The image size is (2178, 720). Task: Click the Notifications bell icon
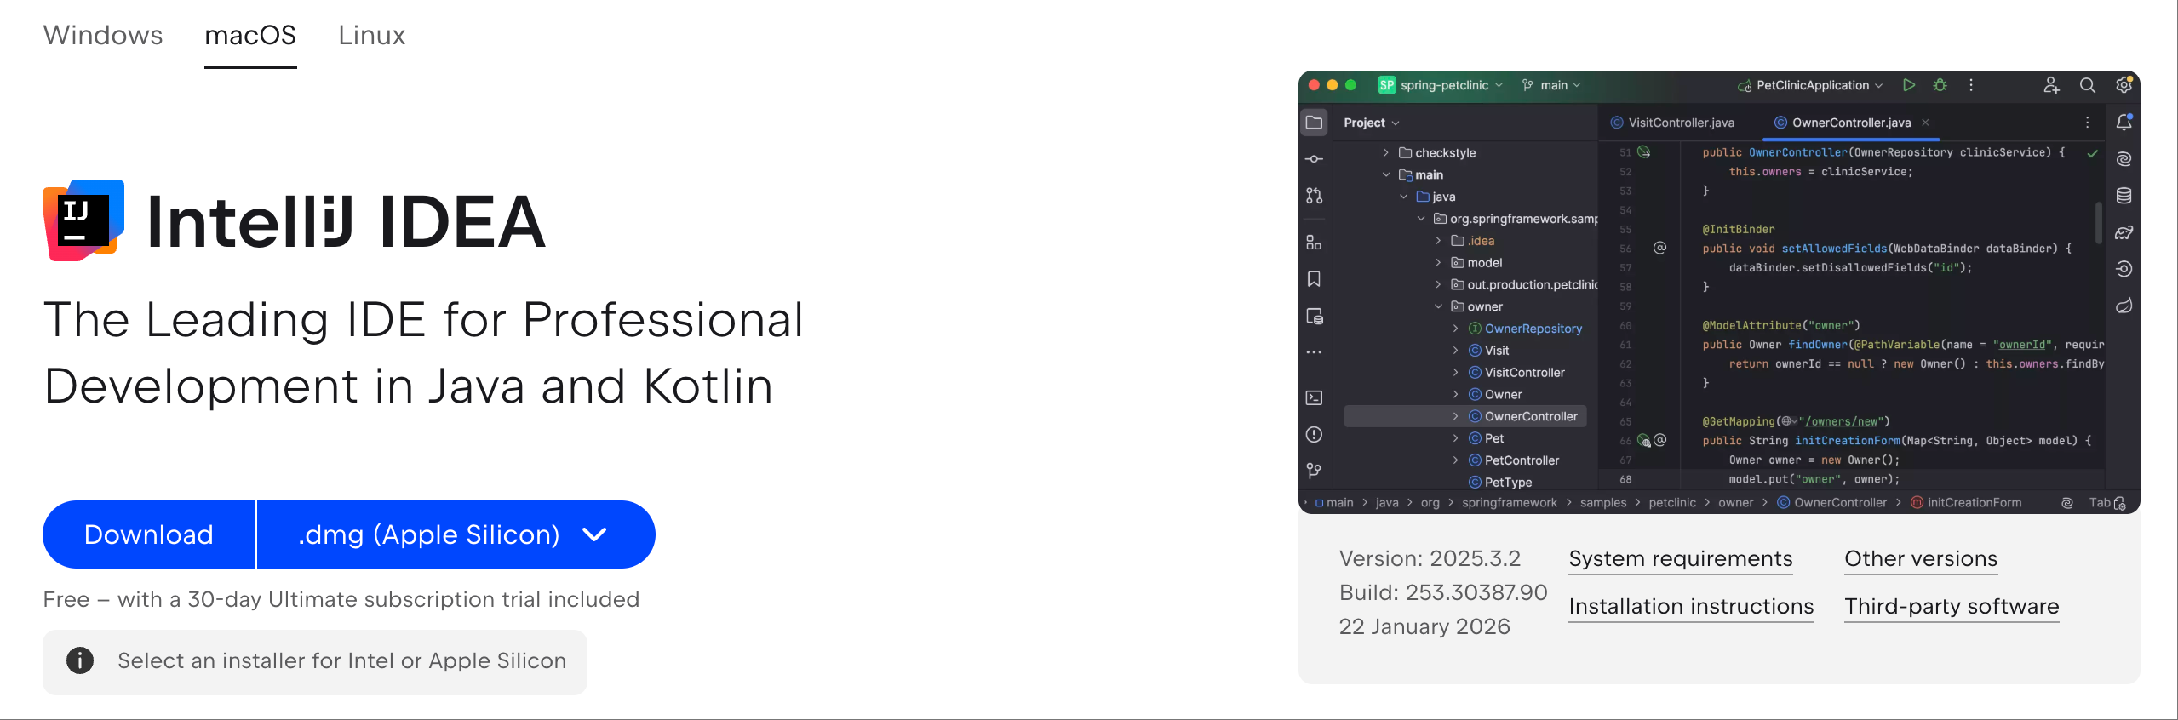[2124, 123]
